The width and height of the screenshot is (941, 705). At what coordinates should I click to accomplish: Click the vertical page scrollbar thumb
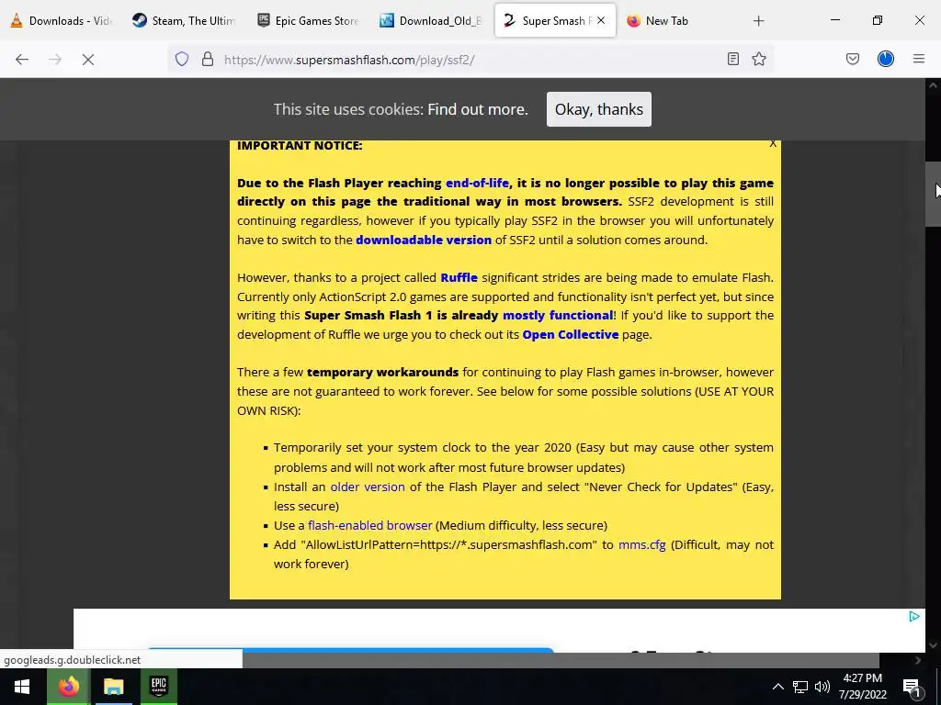click(933, 194)
